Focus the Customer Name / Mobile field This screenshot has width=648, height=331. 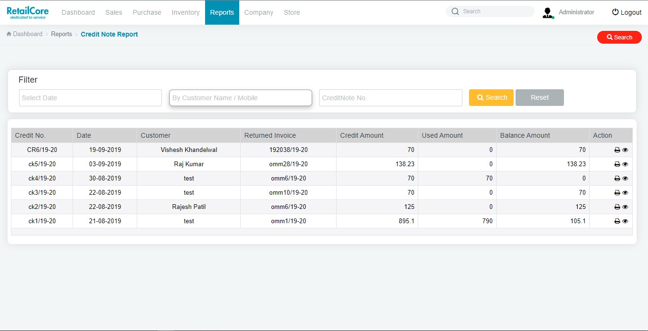coord(241,98)
